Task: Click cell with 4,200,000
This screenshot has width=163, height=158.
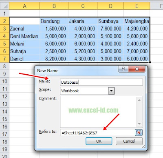Action: 137,28
